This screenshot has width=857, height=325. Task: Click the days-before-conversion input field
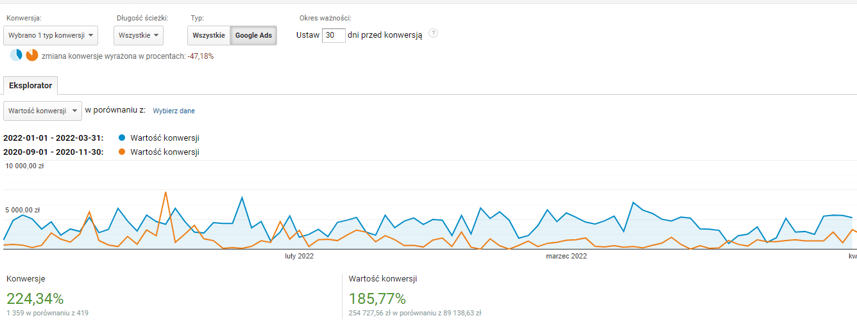[334, 35]
